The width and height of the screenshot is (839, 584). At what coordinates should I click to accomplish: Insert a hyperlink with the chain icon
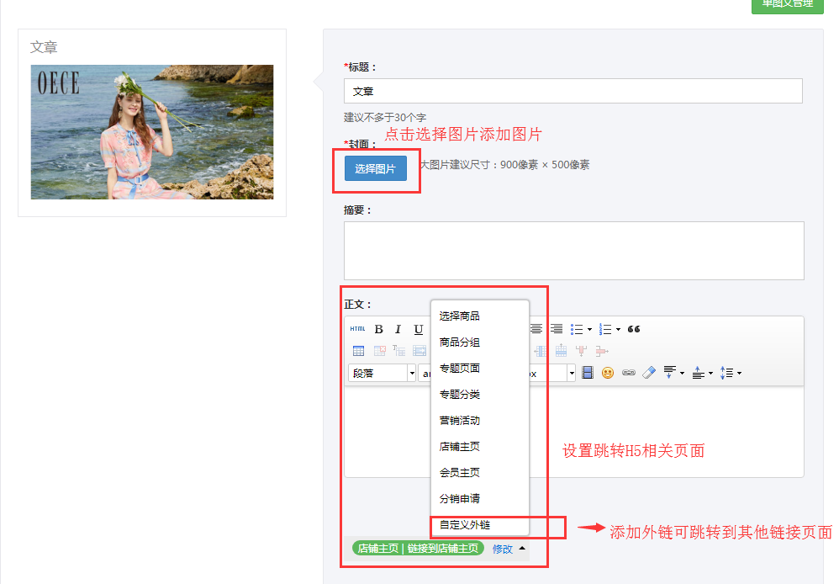coord(628,373)
